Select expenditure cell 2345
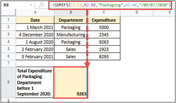The height and width of the screenshot is (103, 176). coord(104,35)
